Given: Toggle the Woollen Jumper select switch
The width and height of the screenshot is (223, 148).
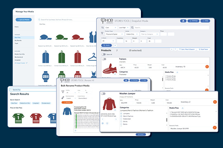Looking at the screenshot, I should [x=103, y=94].
